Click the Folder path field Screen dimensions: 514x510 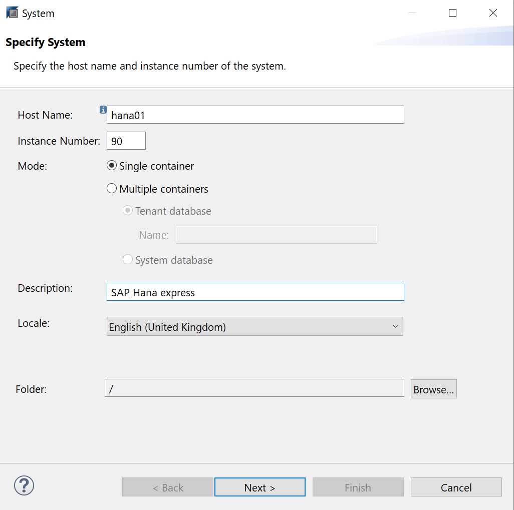click(254, 388)
